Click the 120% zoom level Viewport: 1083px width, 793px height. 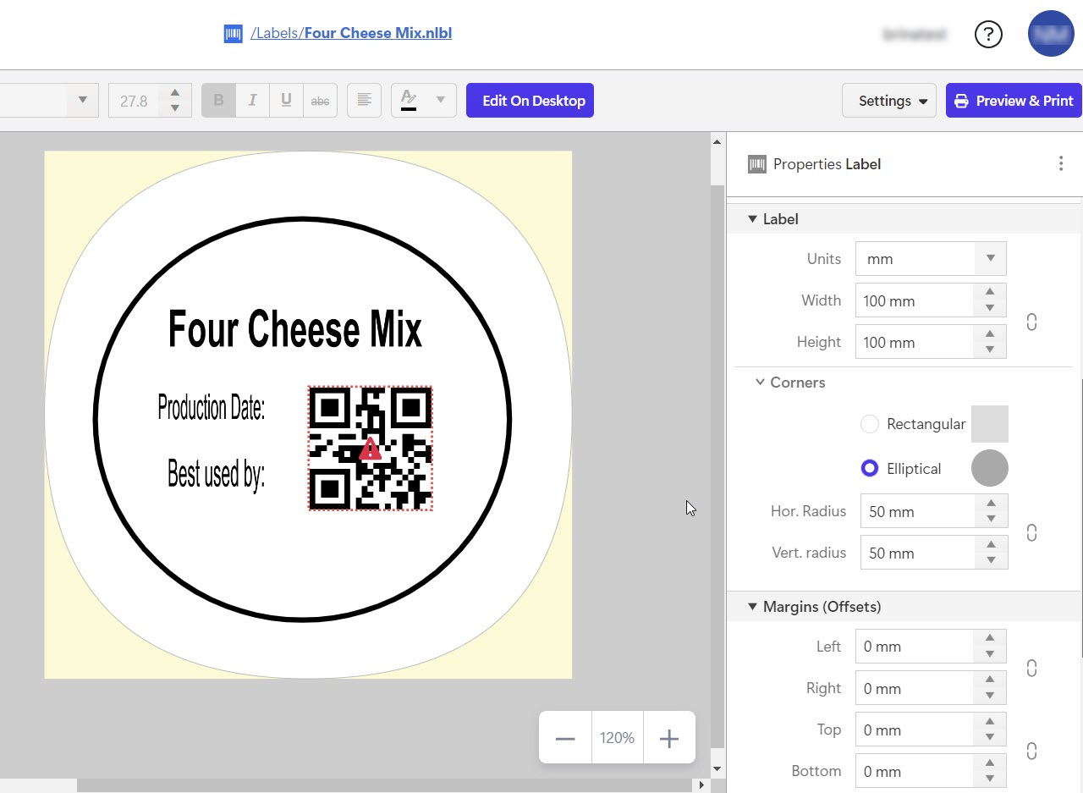point(618,738)
